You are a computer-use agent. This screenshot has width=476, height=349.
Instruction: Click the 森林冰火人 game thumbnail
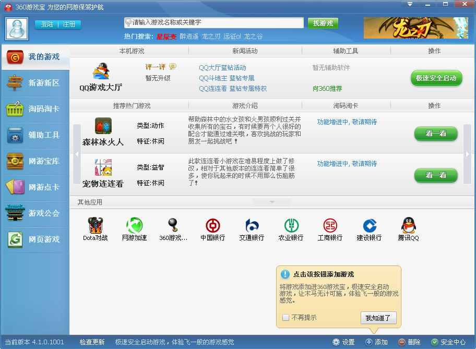coord(103,126)
